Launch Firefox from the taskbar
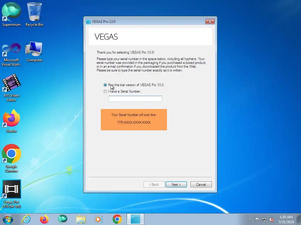 coord(44,219)
